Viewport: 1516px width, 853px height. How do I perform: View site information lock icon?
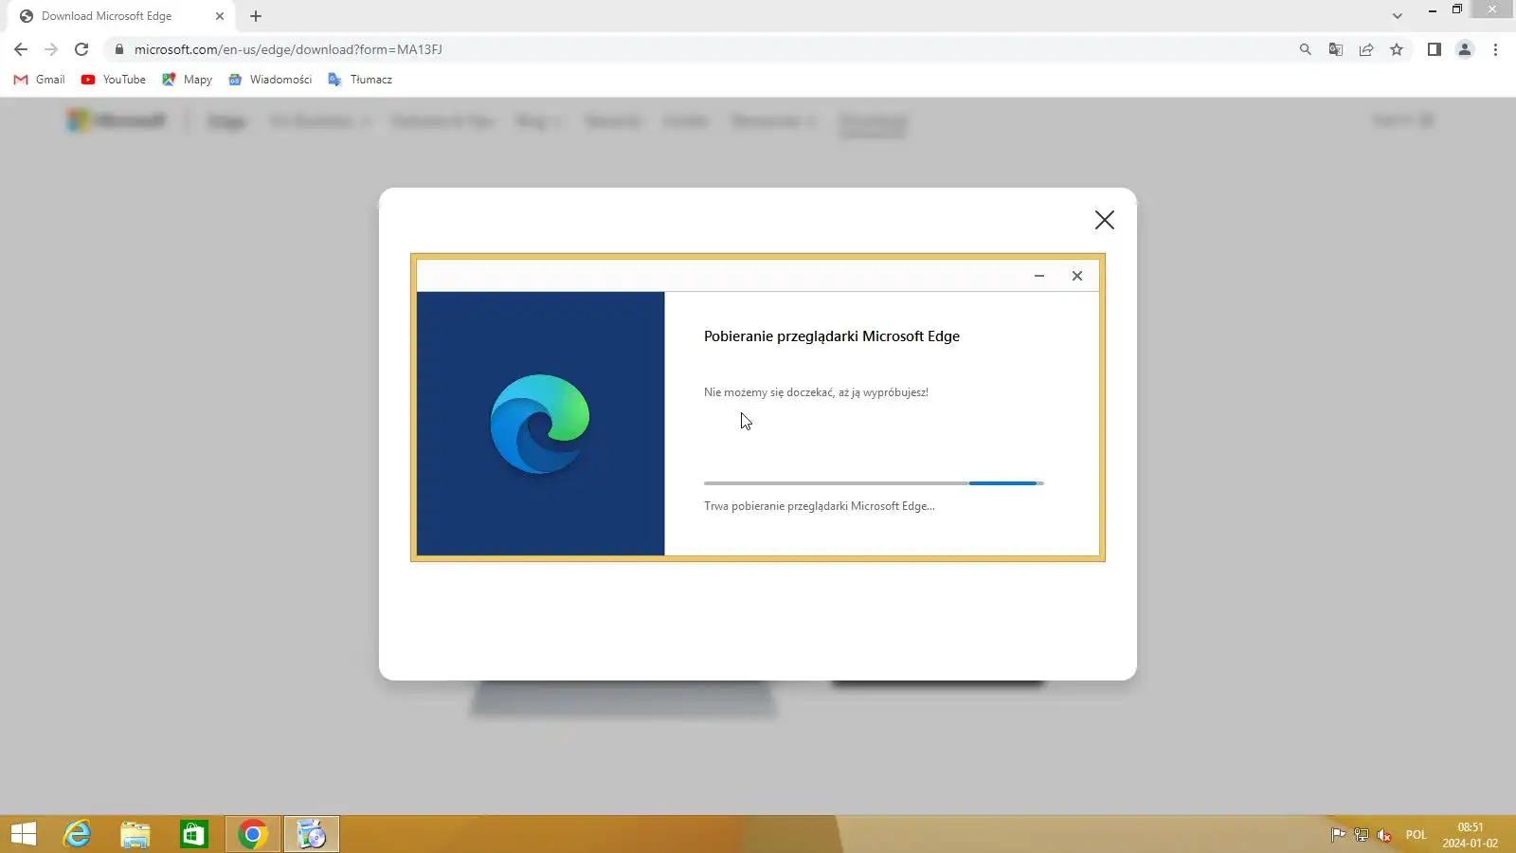pos(119,49)
